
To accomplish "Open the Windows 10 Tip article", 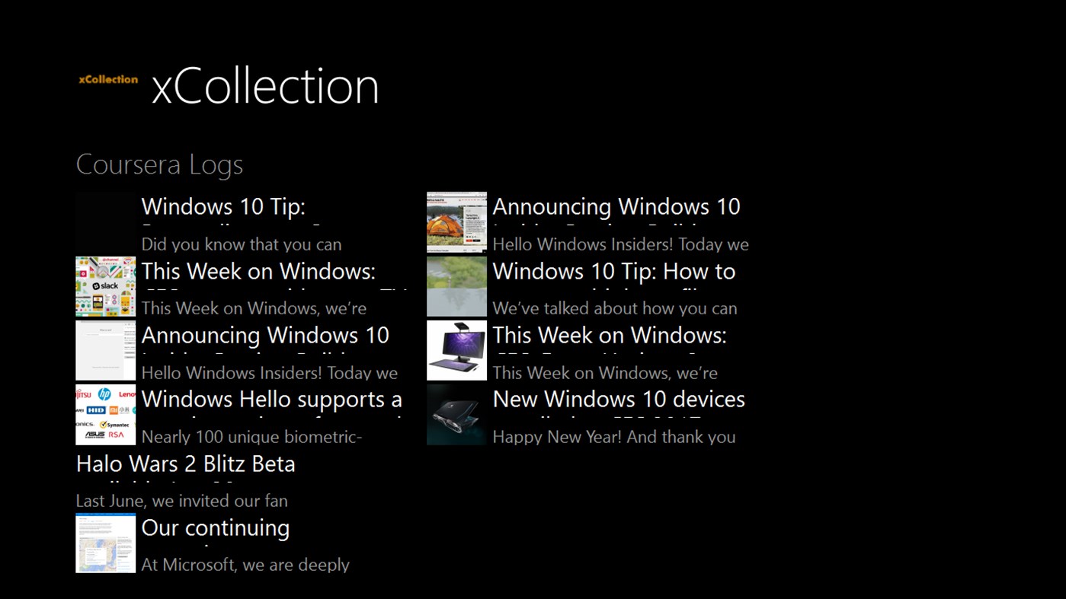I will coord(223,206).
